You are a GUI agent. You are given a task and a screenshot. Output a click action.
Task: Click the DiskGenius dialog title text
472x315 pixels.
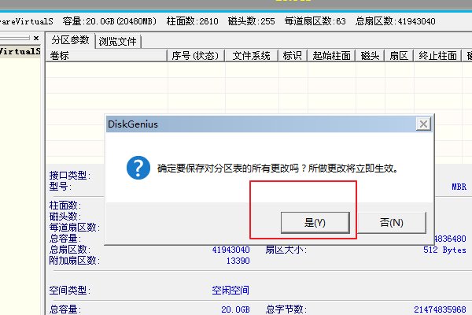[133, 124]
